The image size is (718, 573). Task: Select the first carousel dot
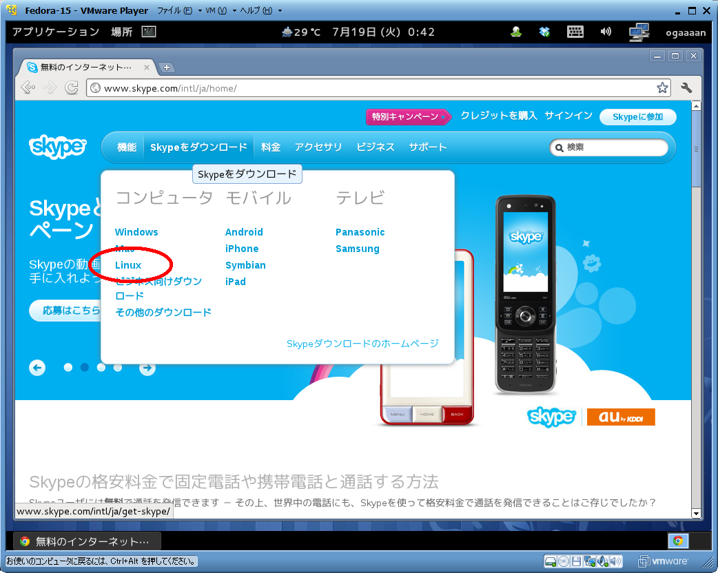point(68,367)
